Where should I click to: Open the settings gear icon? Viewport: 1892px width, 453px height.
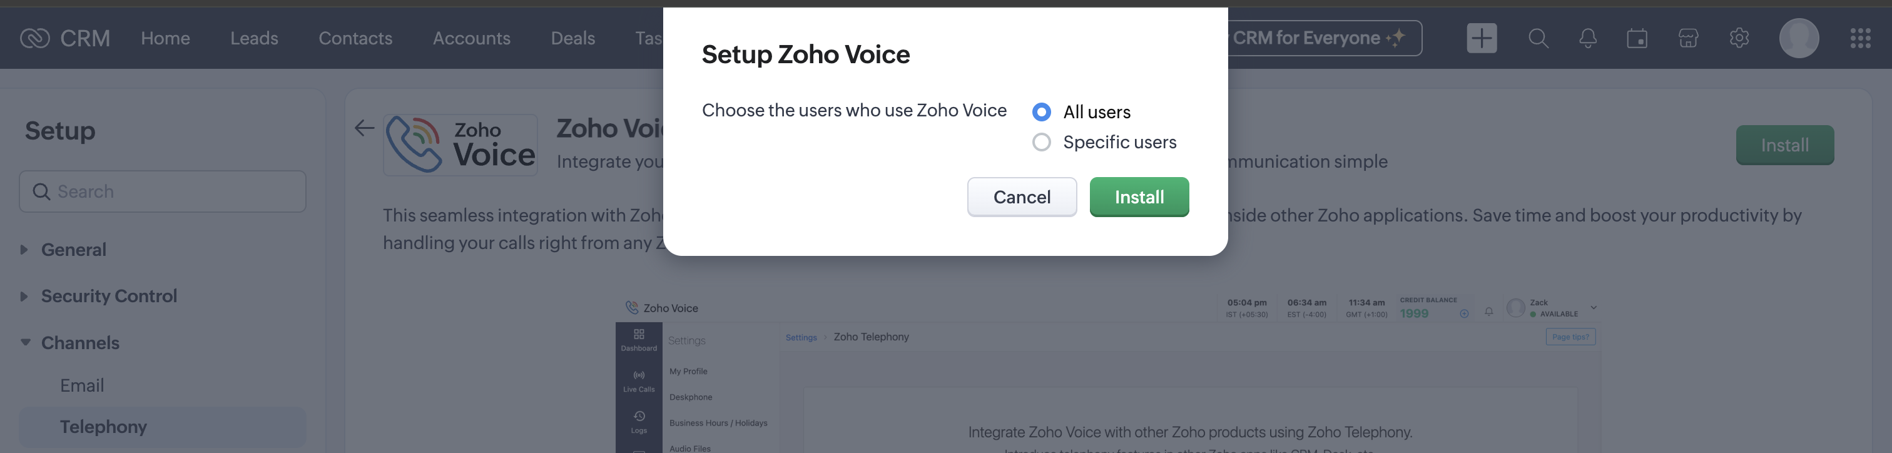1739,38
